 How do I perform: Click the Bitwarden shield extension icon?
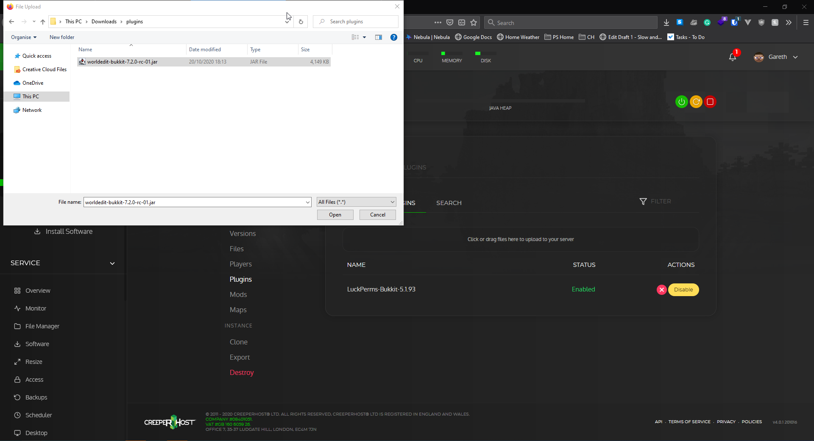point(734,22)
